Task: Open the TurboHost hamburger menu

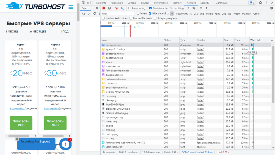Action: click(71, 7)
